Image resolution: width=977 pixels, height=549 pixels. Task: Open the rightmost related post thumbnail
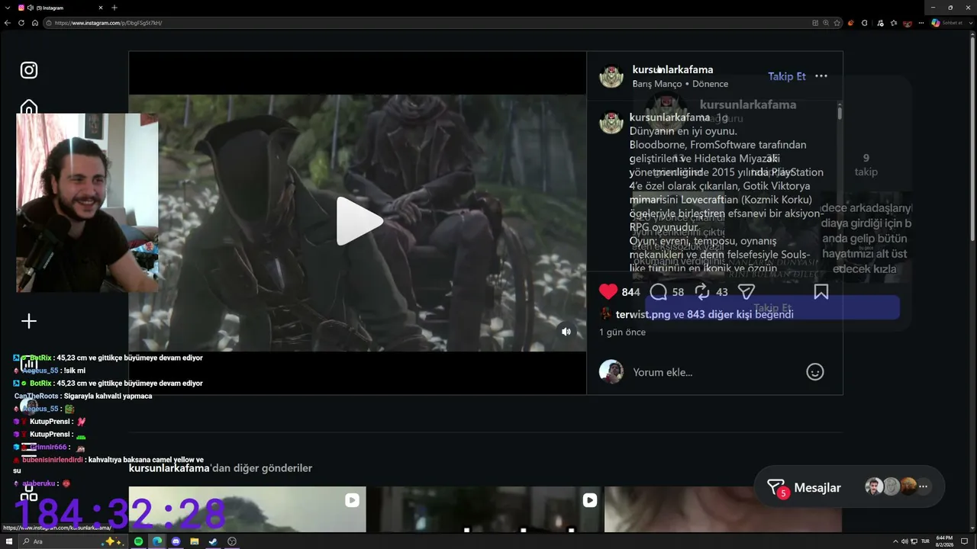[724, 509]
